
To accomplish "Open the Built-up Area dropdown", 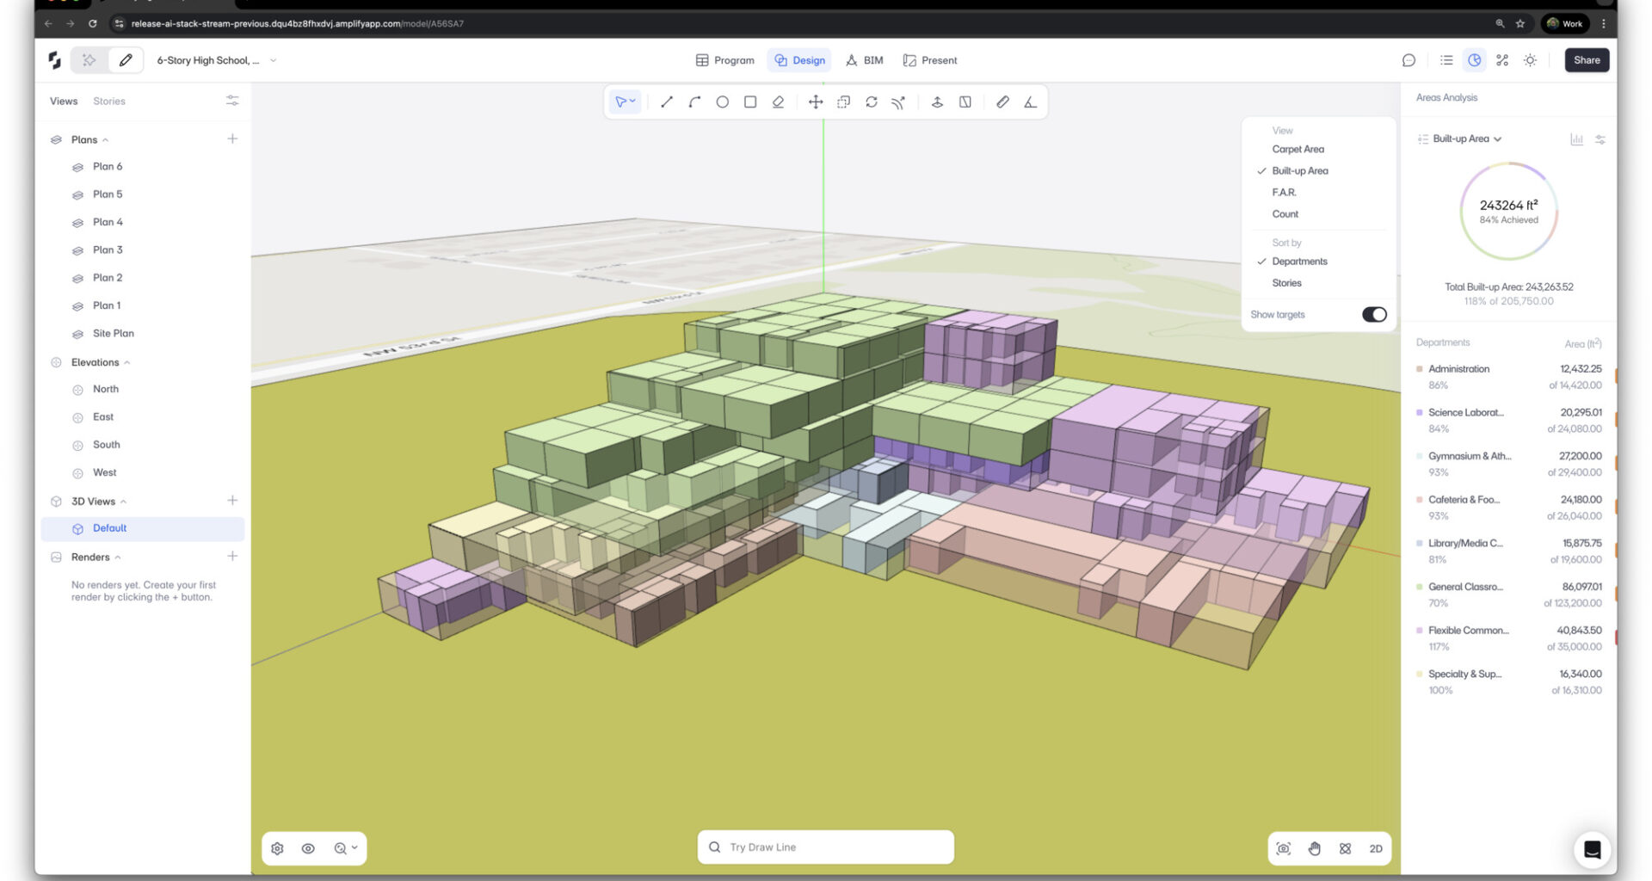I will [1466, 139].
